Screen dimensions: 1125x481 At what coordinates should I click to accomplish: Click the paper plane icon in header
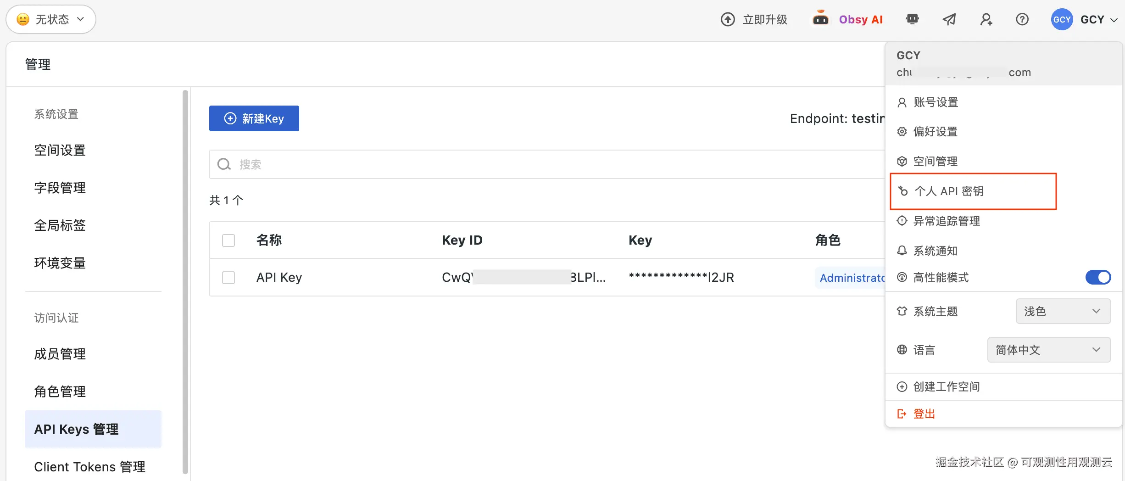[949, 19]
